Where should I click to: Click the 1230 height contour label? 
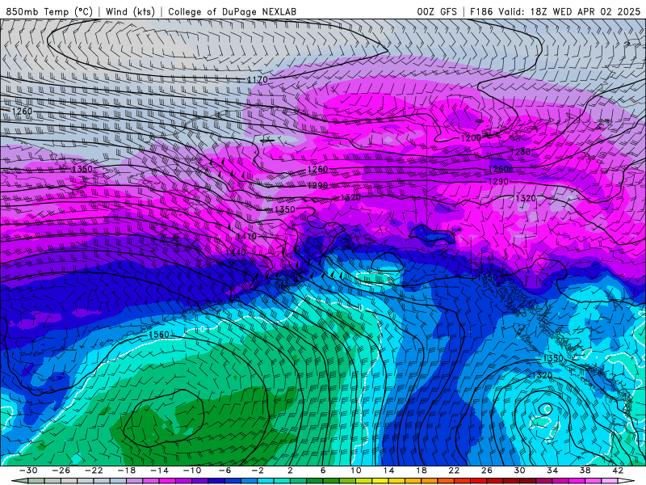(520, 152)
